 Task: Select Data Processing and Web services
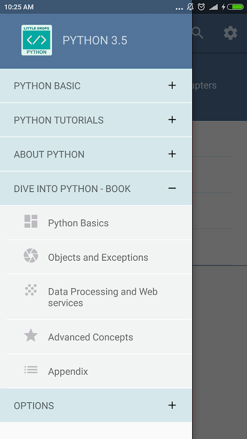coord(103,297)
